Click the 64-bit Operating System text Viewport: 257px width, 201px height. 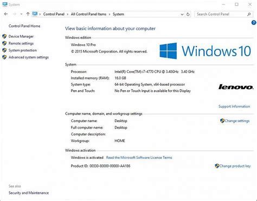coord(150,84)
